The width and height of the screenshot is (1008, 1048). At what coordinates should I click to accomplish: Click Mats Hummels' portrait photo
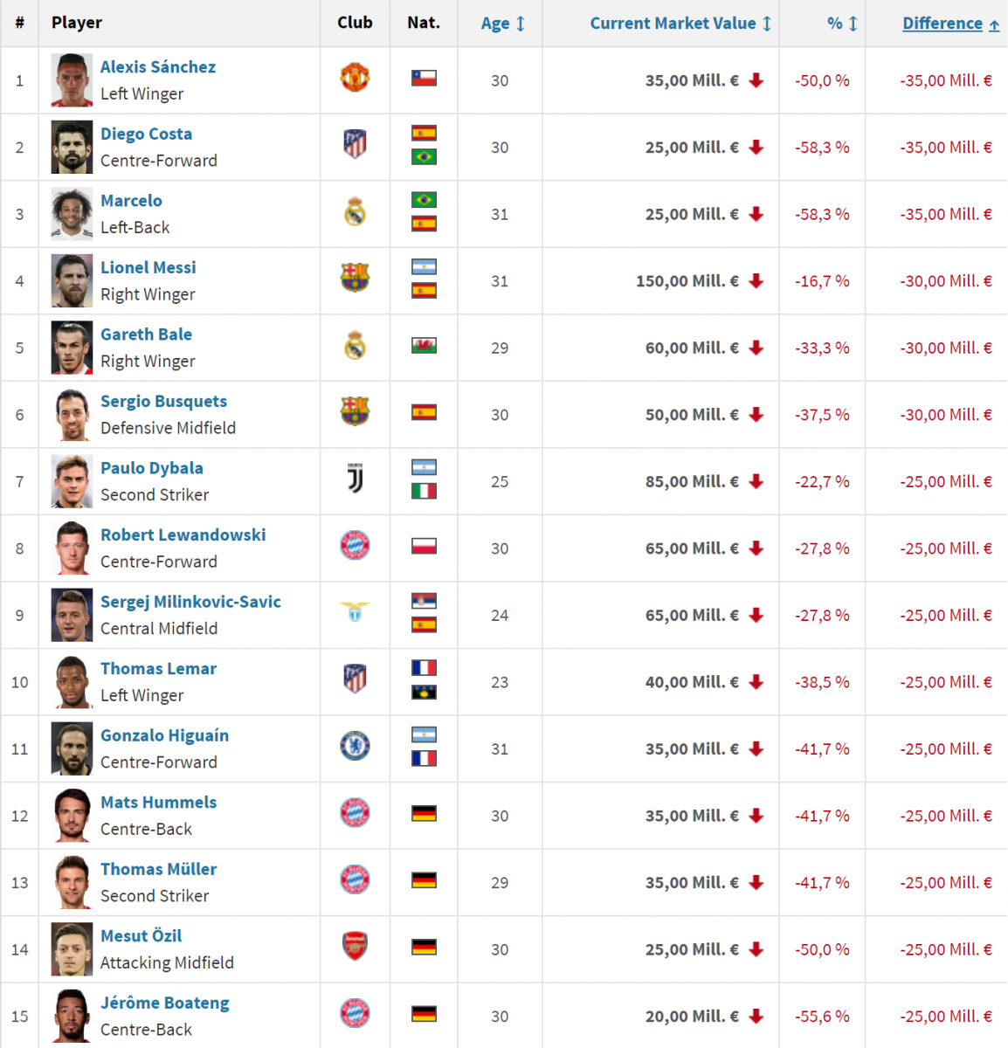point(72,815)
